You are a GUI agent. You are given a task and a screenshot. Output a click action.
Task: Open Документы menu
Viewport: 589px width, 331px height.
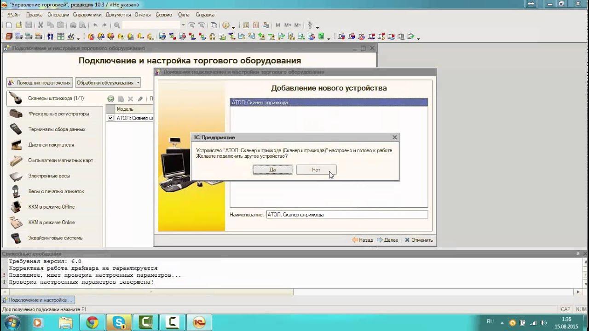[118, 15]
